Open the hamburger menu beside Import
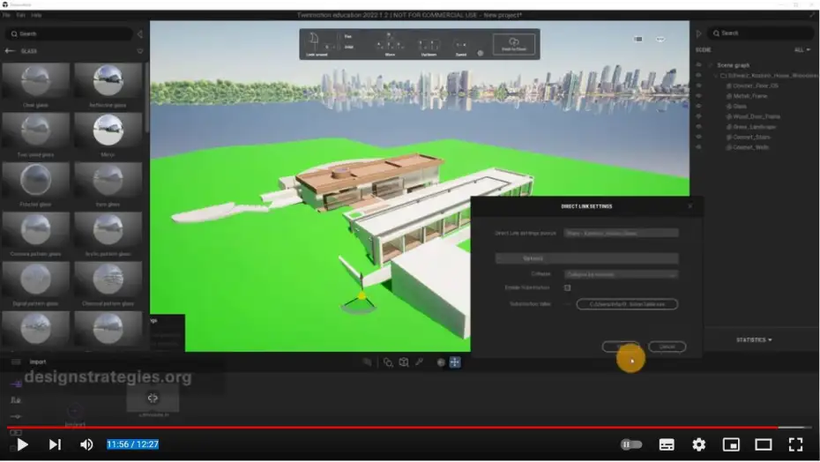This screenshot has width=820, height=462. tap(16, 362)
